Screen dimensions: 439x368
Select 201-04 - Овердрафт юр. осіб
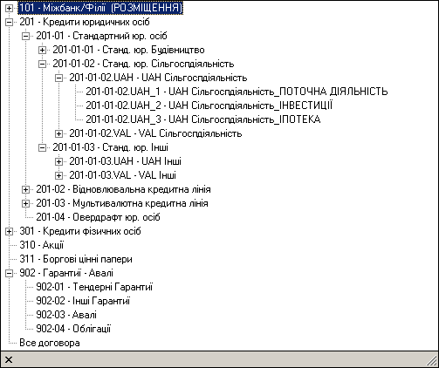click(x=98, y=217)
